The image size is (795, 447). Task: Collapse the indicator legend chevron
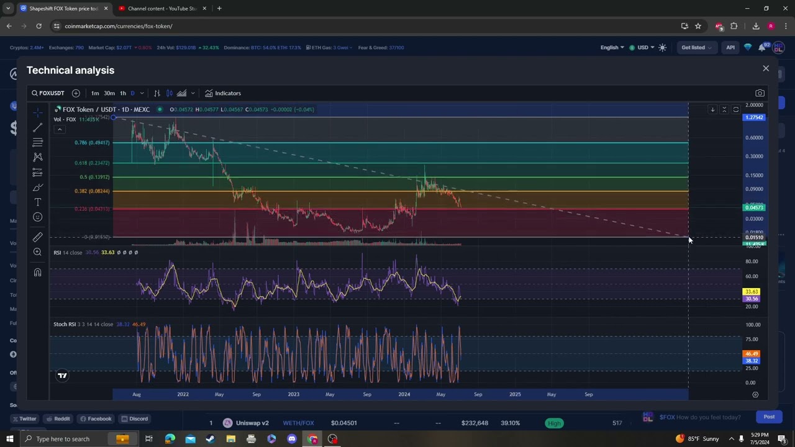tap(60, 129)
